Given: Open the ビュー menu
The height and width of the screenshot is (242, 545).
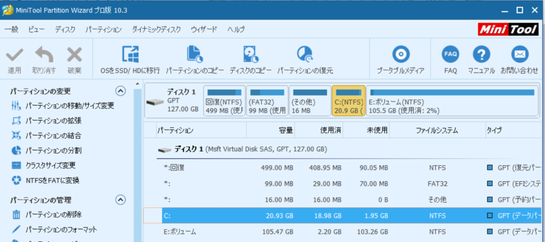Looking at the screenshot, I should point(37,30).
